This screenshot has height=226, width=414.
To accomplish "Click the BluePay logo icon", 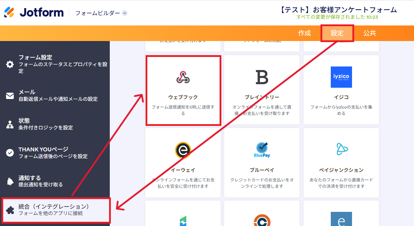I will coord(262,150).
